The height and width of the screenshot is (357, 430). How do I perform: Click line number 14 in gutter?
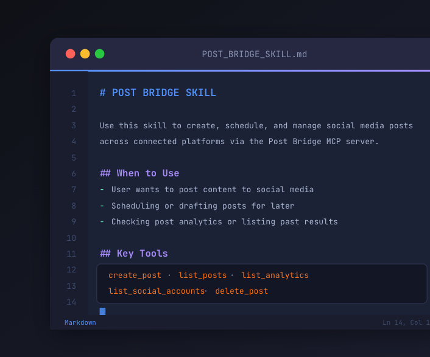pyautogui.click(x=71, y=302)
